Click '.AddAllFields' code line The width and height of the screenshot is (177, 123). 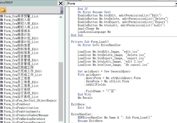[x=95, y=85]
